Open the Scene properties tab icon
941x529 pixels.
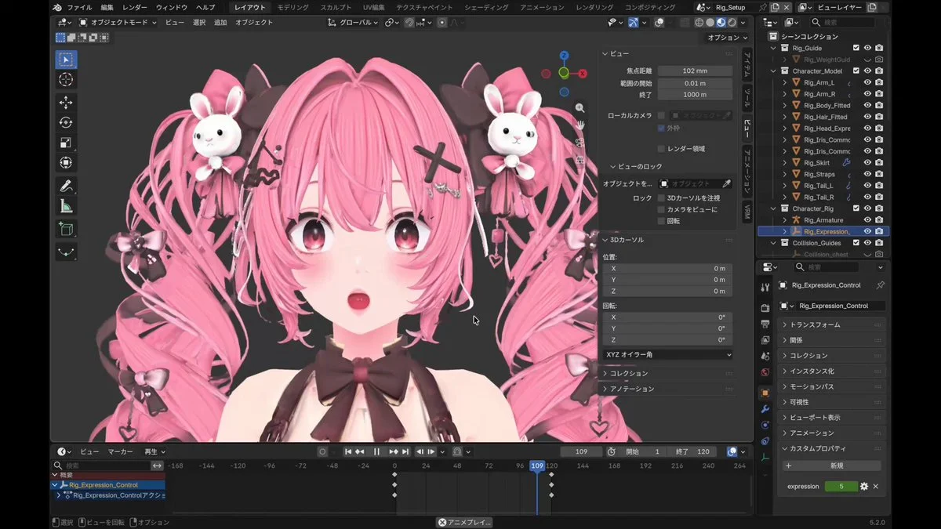765,356
